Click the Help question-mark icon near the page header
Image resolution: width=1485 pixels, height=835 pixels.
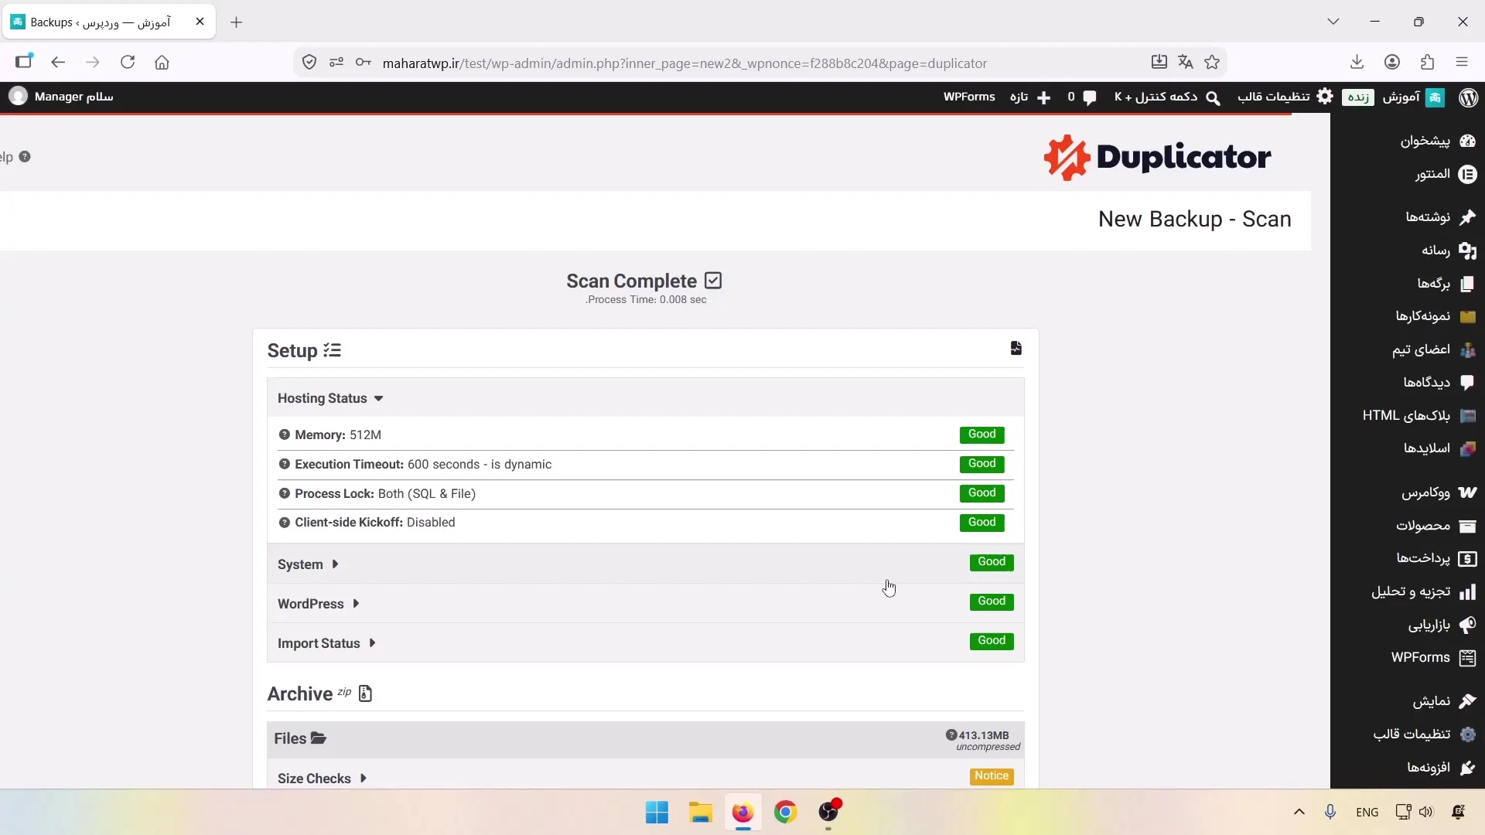(25, 157)
